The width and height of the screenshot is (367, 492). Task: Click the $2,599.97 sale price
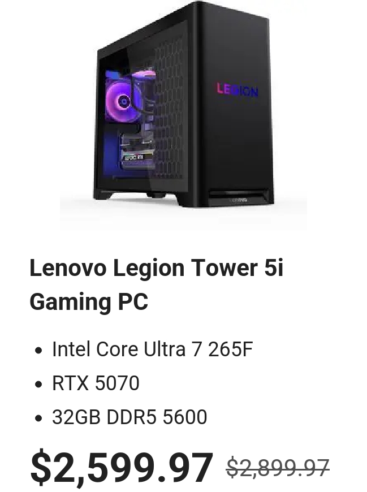[122, 467]
